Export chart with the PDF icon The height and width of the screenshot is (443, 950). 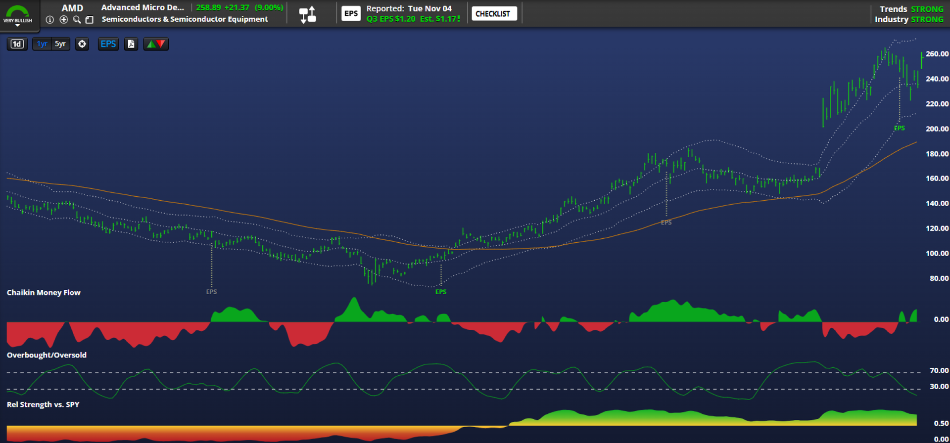(131, 44)
